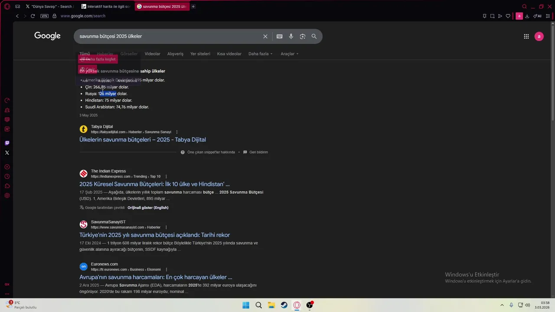Select the 'savunma bütçesi 2025' tab

(x=162, y=6)
